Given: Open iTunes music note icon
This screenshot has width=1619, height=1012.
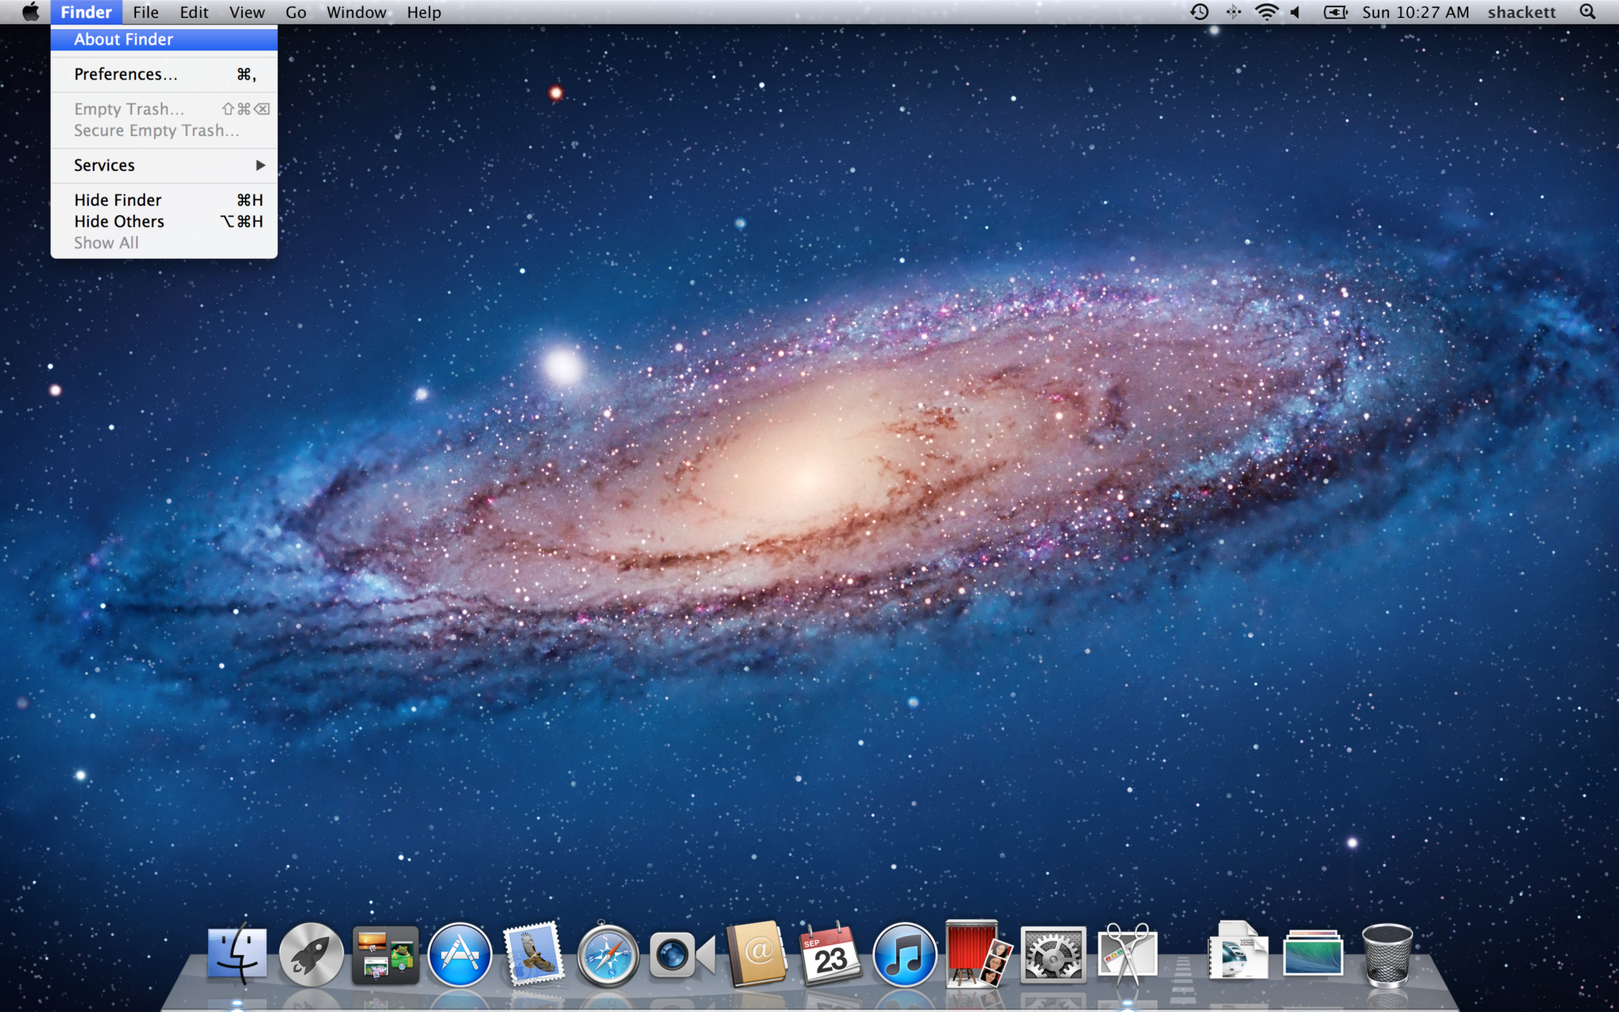Looking at the screenshot, I should click(903, 955).
